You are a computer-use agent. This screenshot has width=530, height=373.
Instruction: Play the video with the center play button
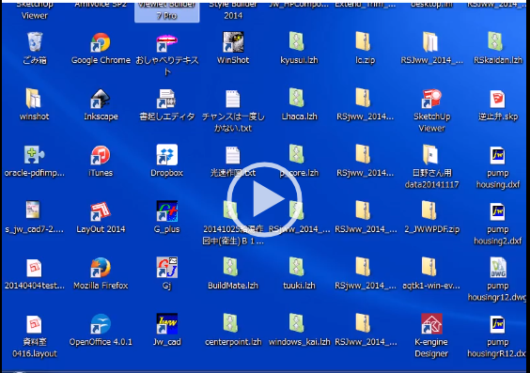pyautogui.click(x=264, y=199)
